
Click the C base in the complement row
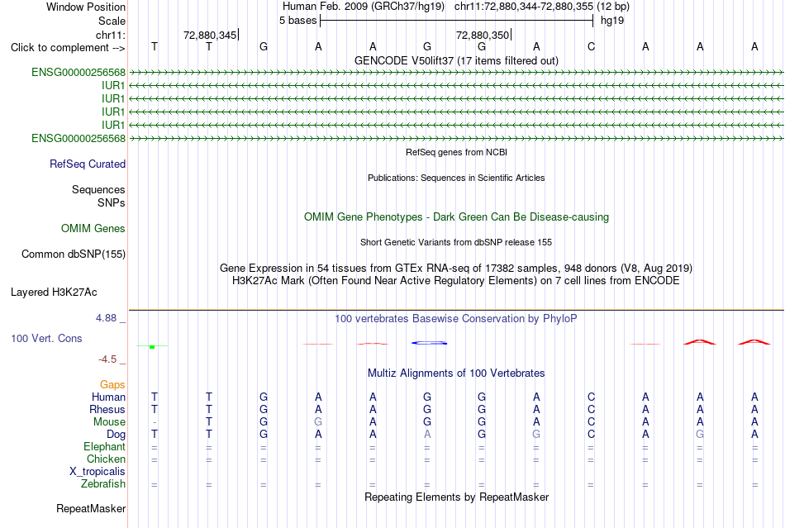(592, 47)
